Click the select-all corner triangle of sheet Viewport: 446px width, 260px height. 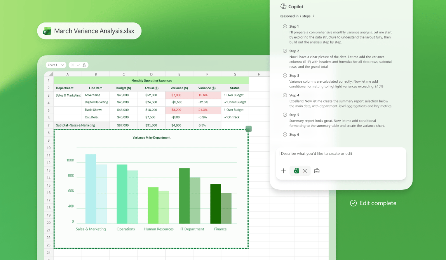point(51,74)
